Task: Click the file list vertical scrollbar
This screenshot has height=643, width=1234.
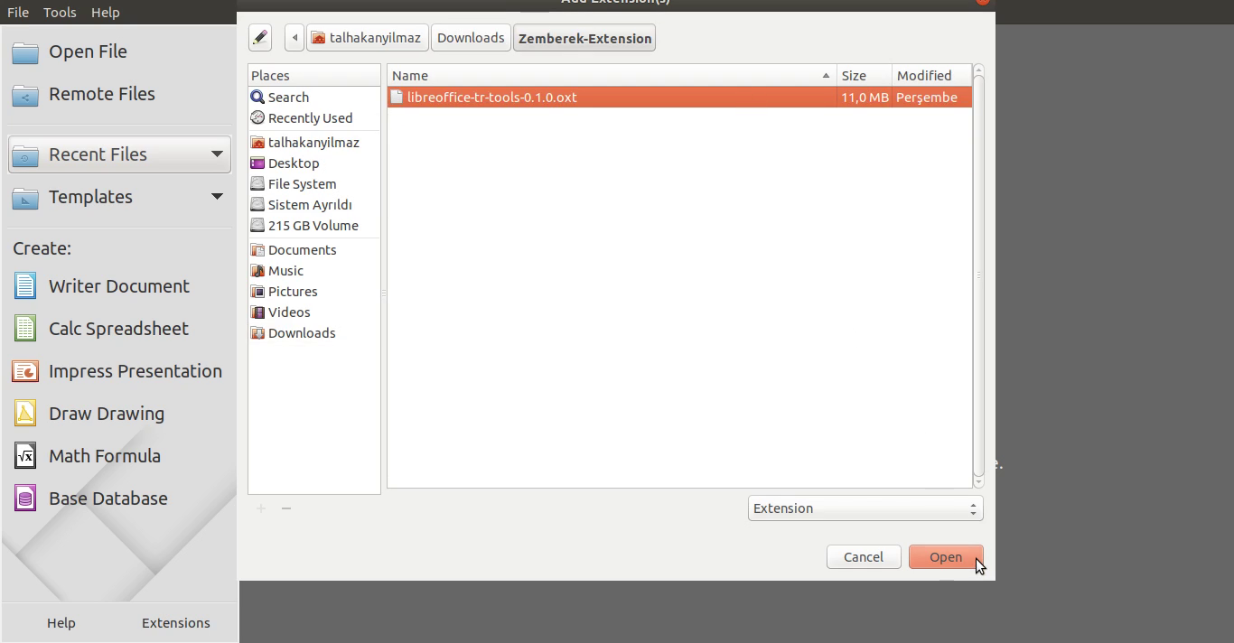Action: click(978, 275)
